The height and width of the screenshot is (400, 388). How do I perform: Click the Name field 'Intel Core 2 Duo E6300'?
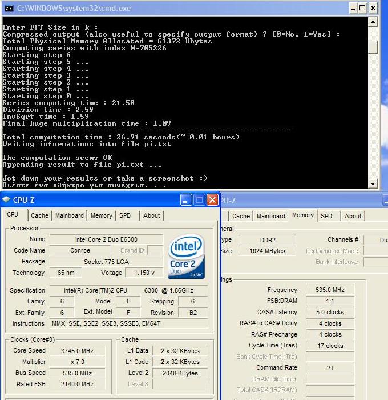106,239
